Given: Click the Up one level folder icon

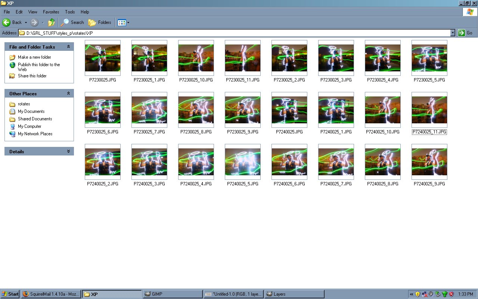Looking at the screenshot, I should [x=52, y=22].
